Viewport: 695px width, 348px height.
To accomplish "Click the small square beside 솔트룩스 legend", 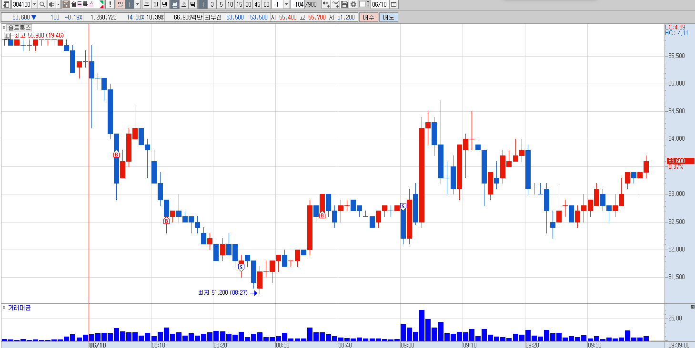I will [x=4, y=28].
